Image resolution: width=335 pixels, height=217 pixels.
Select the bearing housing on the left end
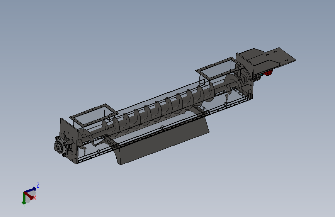tap(61, 146)
